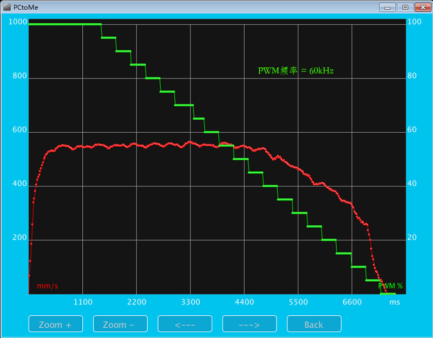Click the 800 value on left axis
The height and width of the screenshot is (338, 433).
(20, 75)
